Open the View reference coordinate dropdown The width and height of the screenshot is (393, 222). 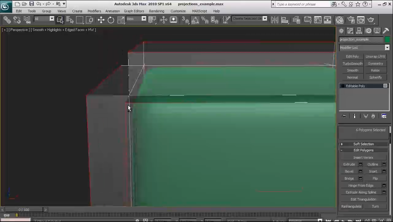tap(144, 19)
